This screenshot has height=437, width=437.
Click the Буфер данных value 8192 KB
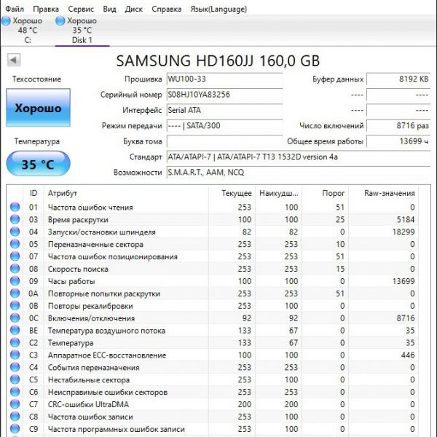(398, 79)
